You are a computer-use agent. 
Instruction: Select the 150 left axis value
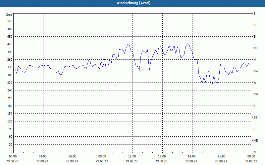(10, 114)
